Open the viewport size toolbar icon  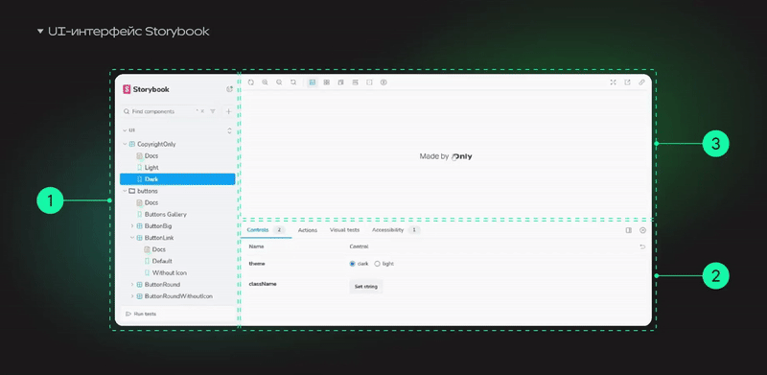point(341,82)
